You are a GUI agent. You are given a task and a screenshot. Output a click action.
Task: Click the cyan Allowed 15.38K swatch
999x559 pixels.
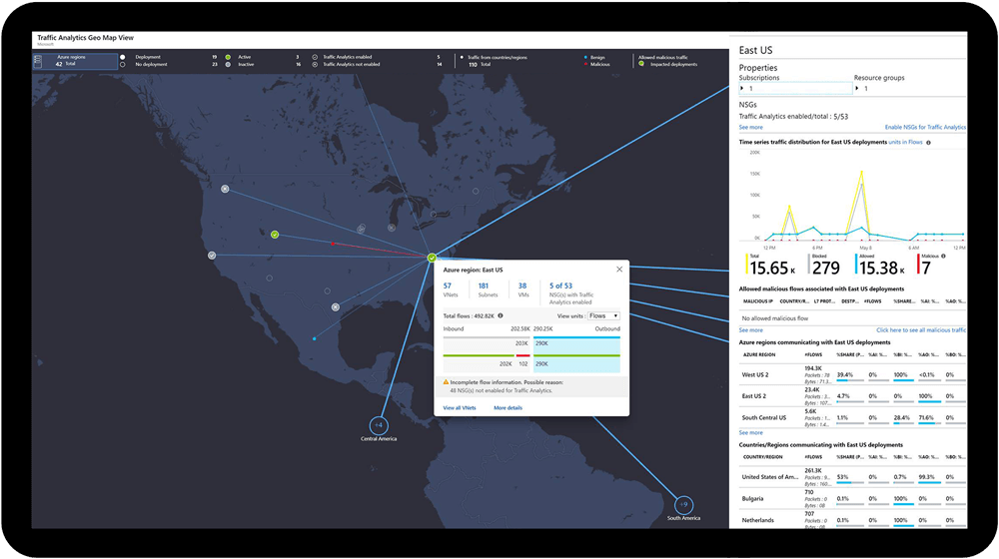[856, 265]
